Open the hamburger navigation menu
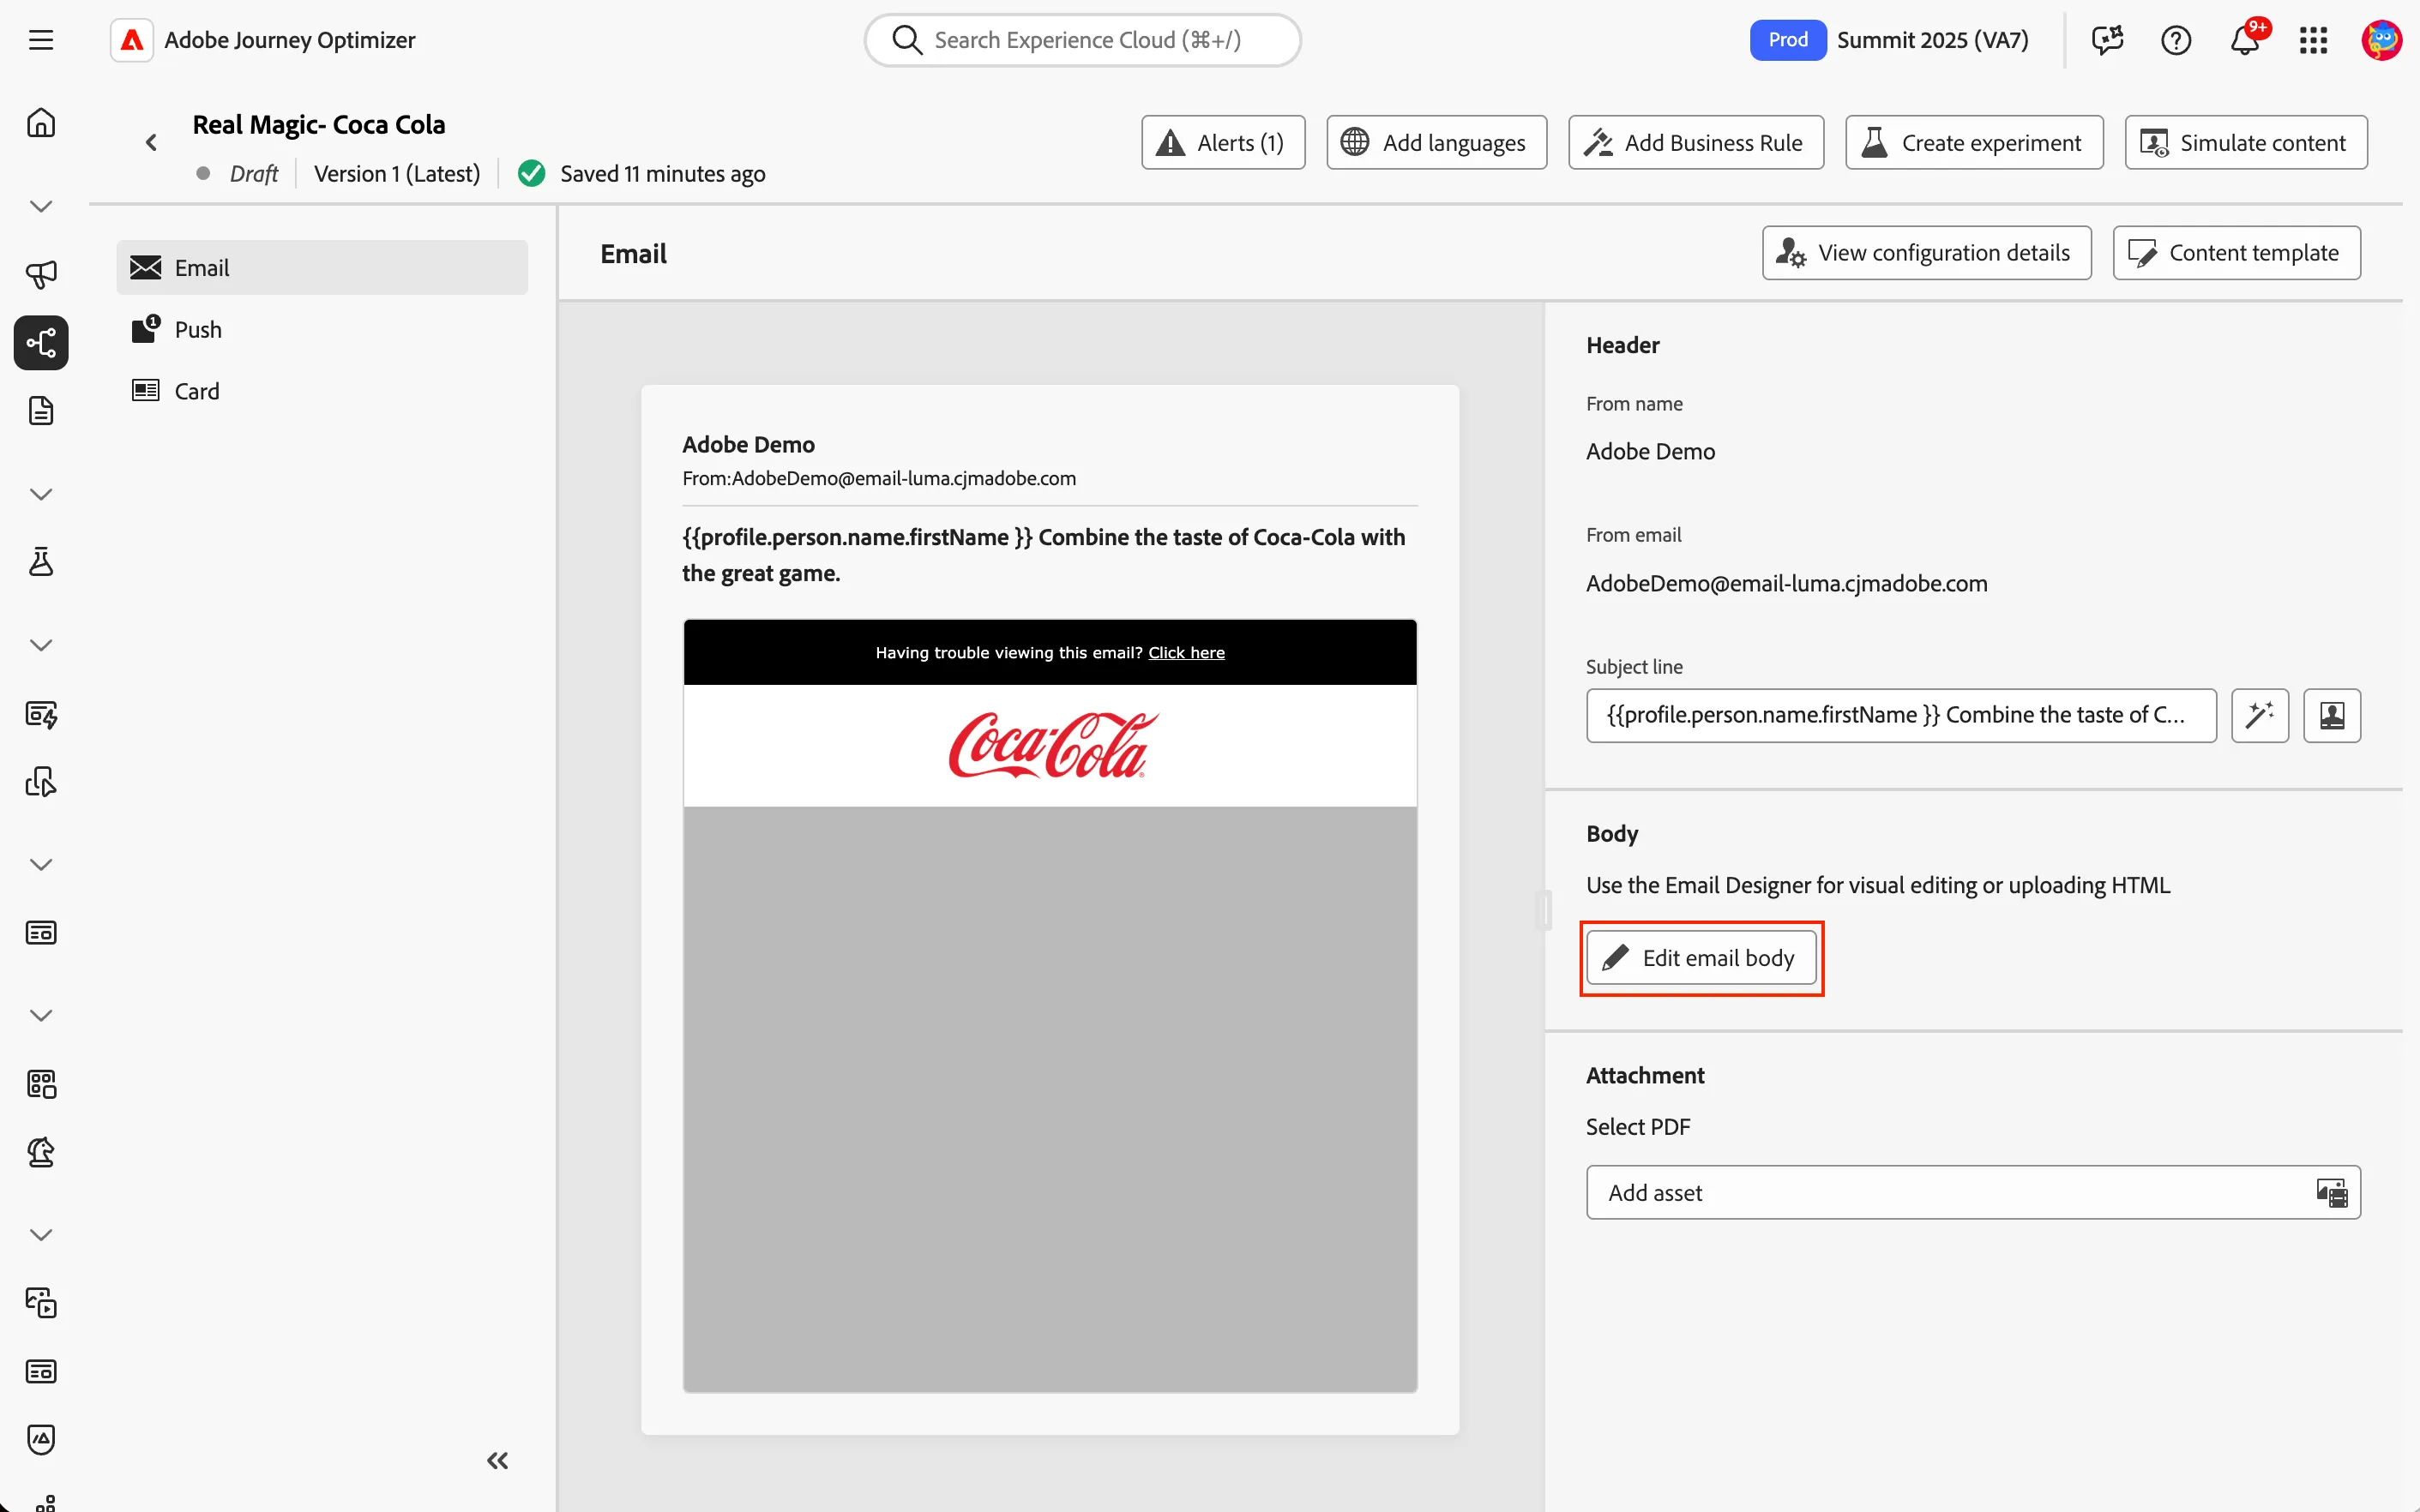This screenshot has height=1512, width=2420. 41,40
